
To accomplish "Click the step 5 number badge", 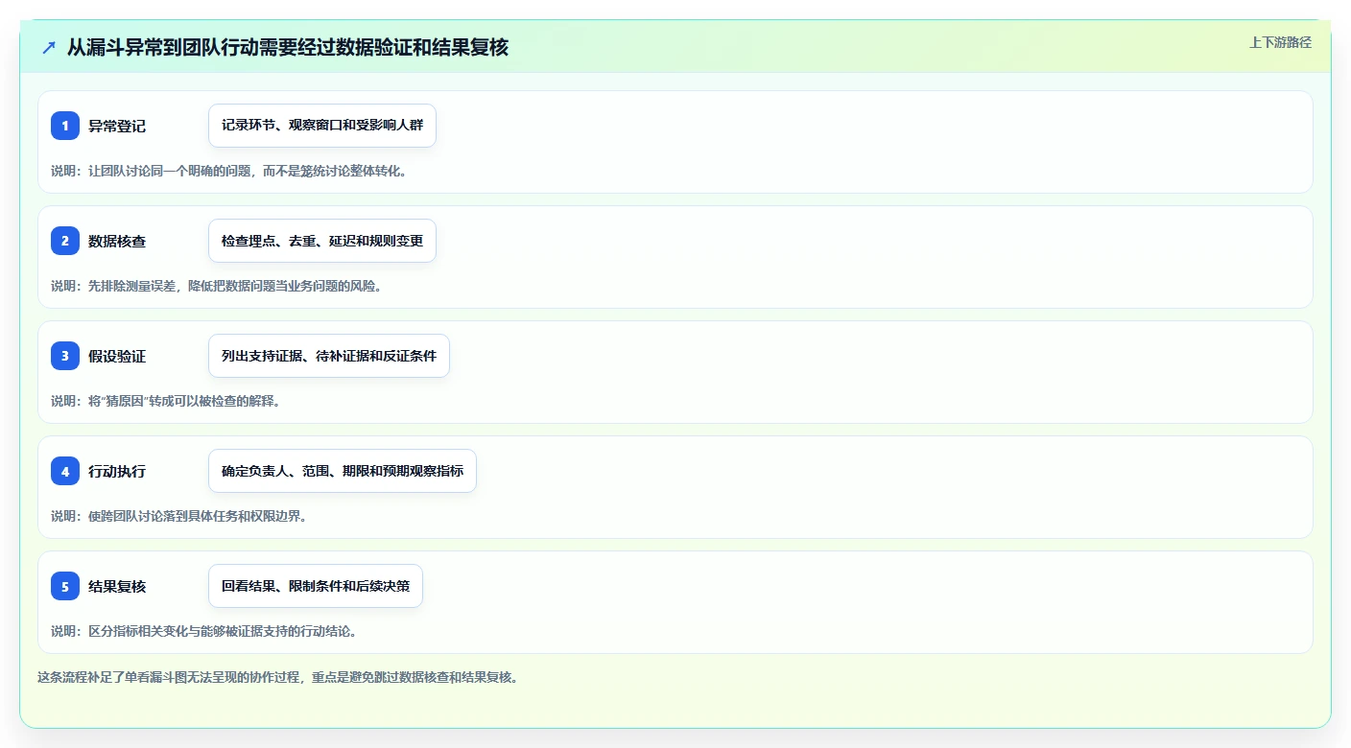I will (x=65, y=586).
